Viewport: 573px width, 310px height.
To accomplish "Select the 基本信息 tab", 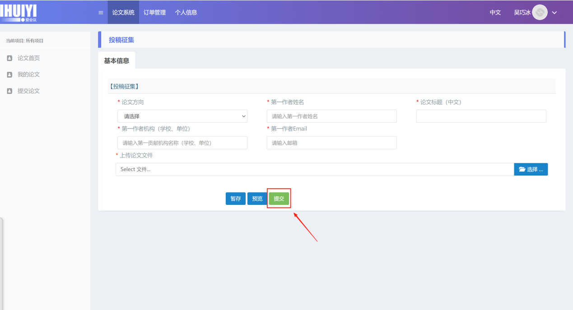I will click(116, 61).
